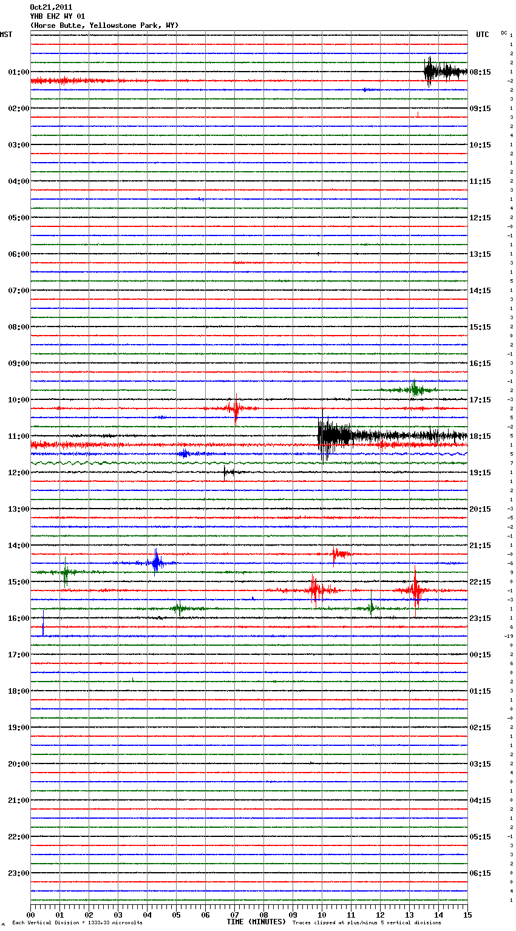Click the red event on the 10:15 MST trace
Viewport: 516px width, 931px height.
236,408
